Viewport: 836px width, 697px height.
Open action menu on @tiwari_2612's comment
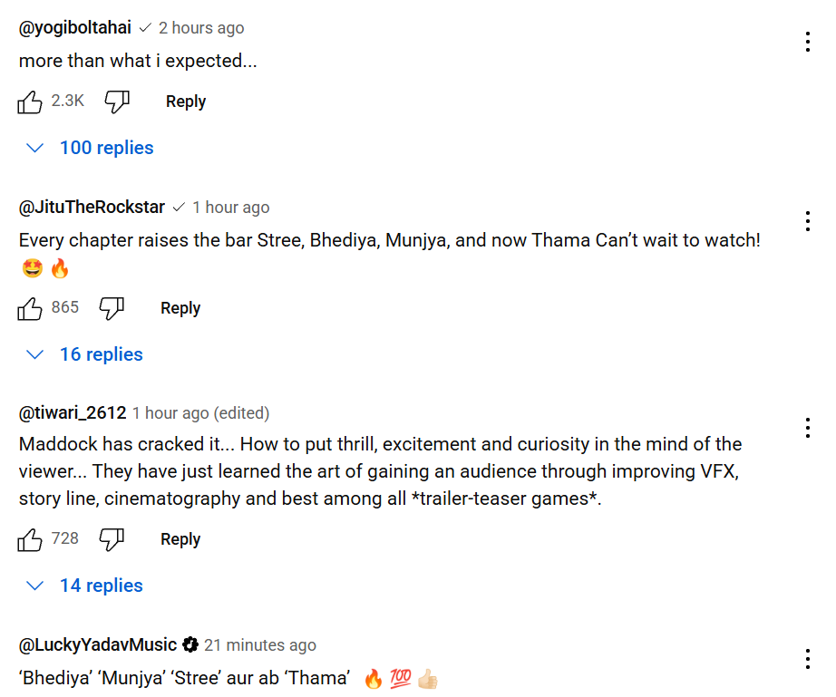pos(808,428)
